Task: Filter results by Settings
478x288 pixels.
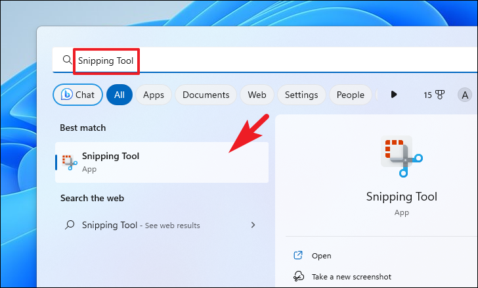Action: [x=301, y=95]
